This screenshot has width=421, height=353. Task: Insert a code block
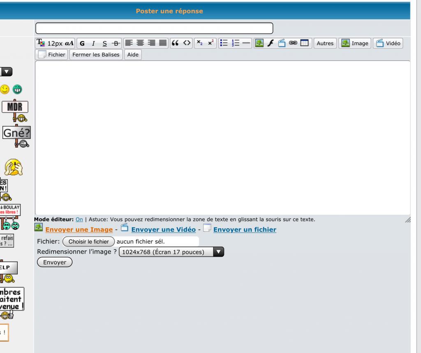click(x=187, y=43)
